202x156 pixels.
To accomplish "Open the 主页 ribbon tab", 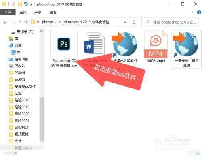I will [x=23, y=12].
